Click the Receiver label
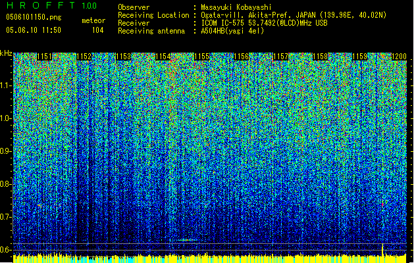This screenshot has height=263, width=414. 134,23
